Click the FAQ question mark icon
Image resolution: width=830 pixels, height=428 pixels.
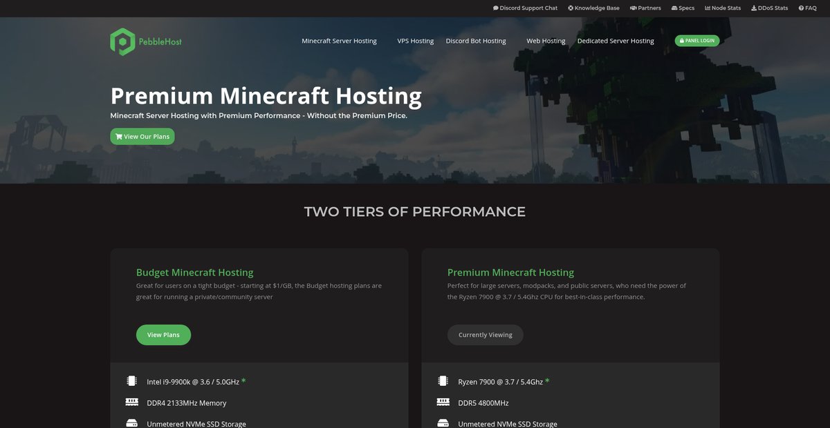[801, 8]
